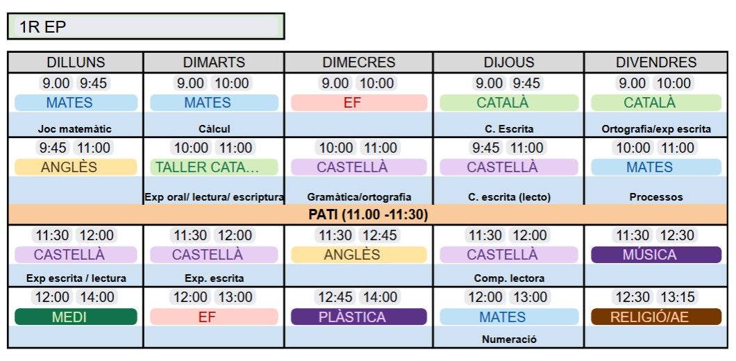Click the Processos cell under Divendres

655,197
